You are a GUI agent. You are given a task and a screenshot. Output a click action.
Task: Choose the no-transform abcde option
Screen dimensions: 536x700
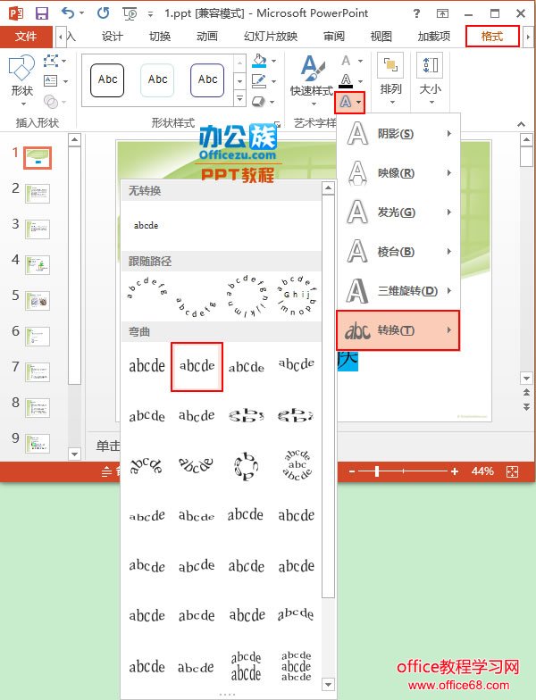[x=147, y=225]
